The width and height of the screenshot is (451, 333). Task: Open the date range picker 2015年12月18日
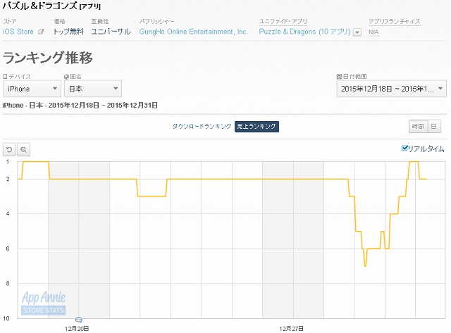point(392,89)
